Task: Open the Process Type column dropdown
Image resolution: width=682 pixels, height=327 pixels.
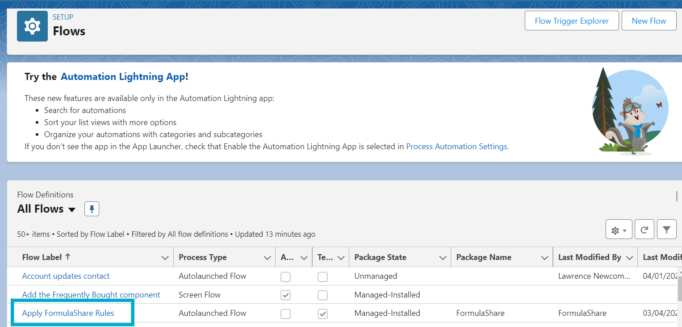Action: [x=268, y=257]
